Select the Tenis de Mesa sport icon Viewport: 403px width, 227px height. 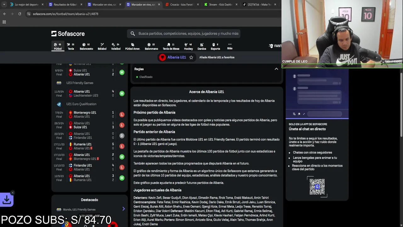pos(171,46)
